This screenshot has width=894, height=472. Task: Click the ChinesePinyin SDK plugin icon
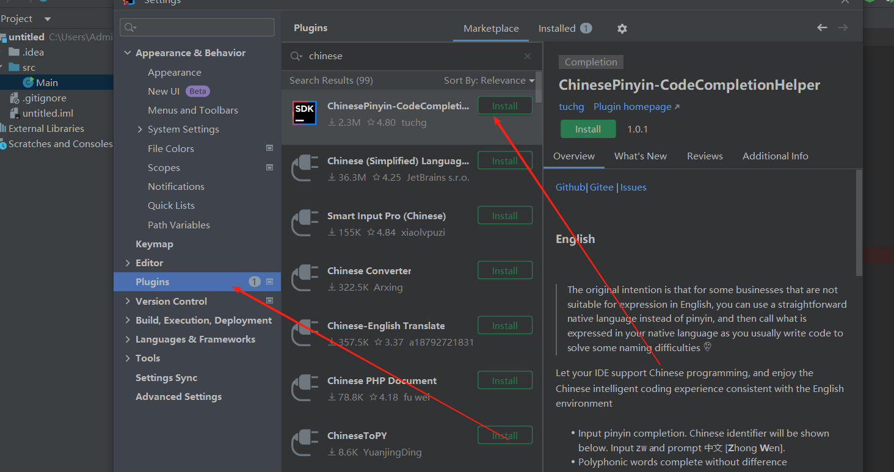pyautogui.click(x=304, y=113)
